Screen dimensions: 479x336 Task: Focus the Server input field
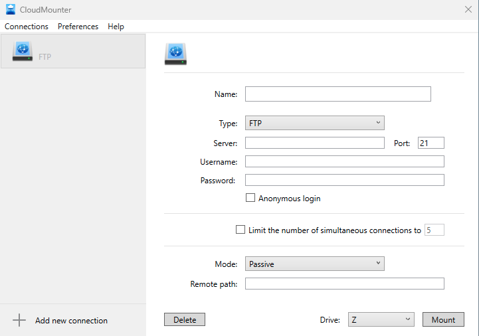click(x=315, y=143)
